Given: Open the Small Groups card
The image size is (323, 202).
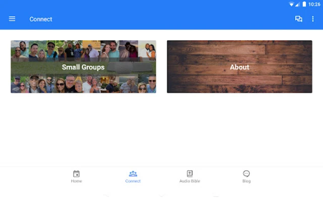Looking at the screenshot, I should click(83, 67).
